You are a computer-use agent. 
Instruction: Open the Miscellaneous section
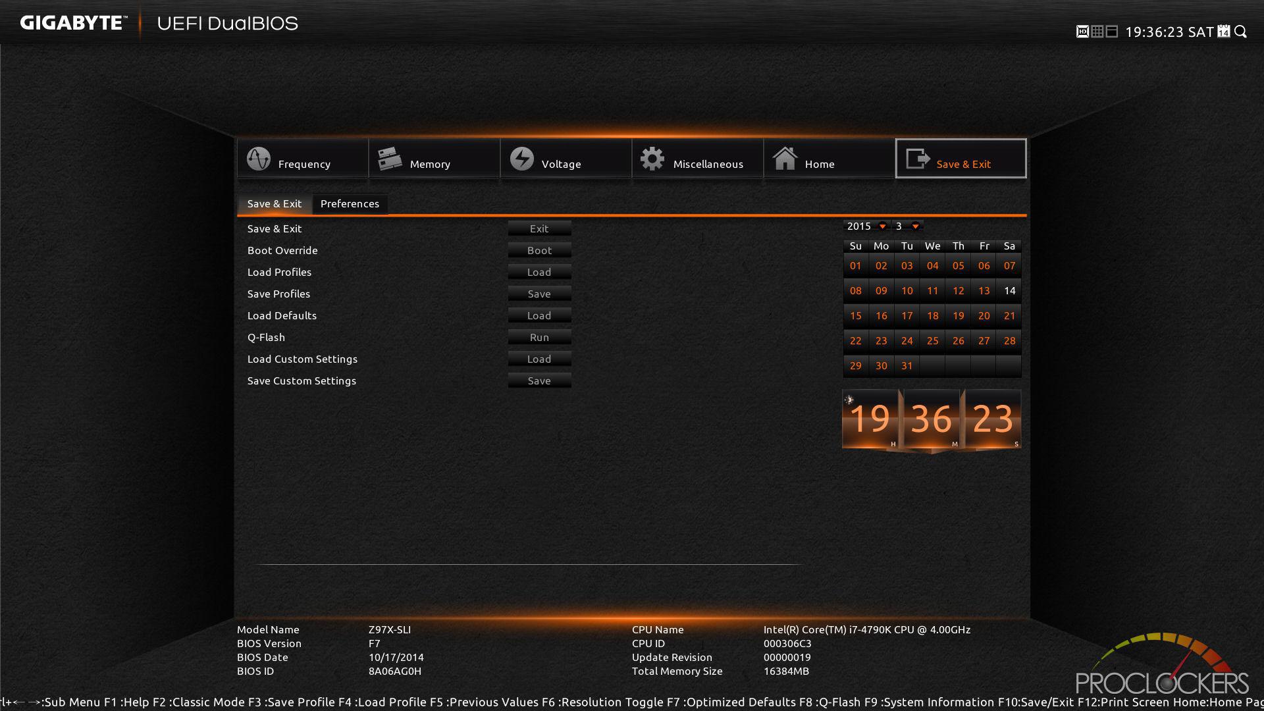point(698,159)
